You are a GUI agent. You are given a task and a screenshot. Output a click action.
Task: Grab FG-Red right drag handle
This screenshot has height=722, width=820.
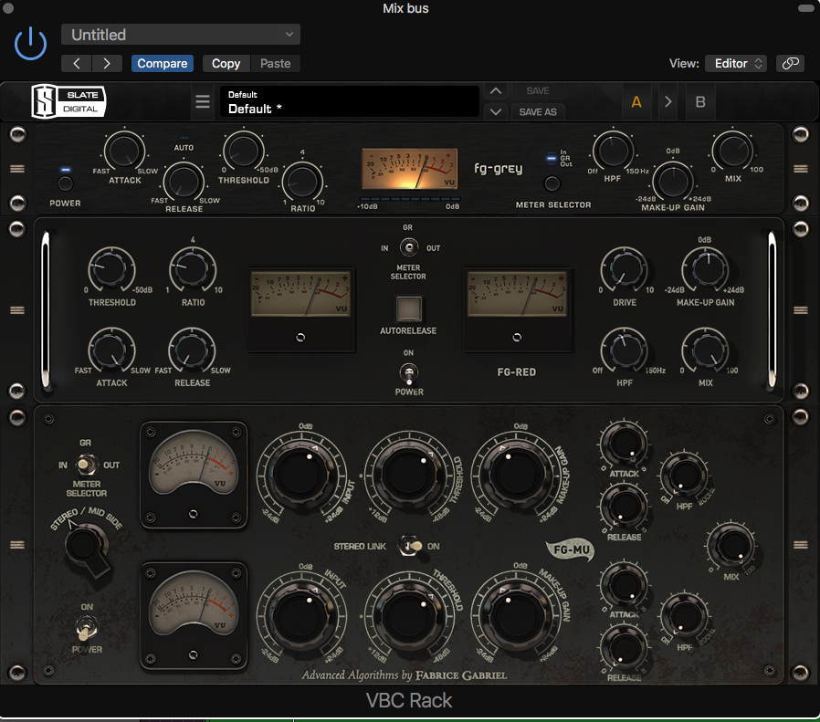click(801, 310)
